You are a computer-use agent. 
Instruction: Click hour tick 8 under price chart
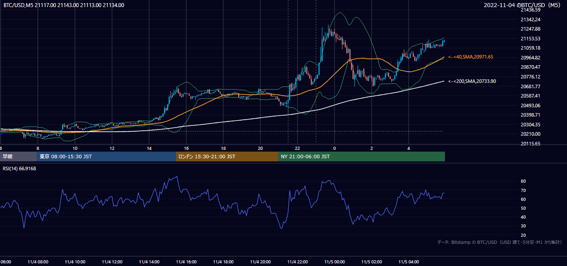[x=38, y=148]
